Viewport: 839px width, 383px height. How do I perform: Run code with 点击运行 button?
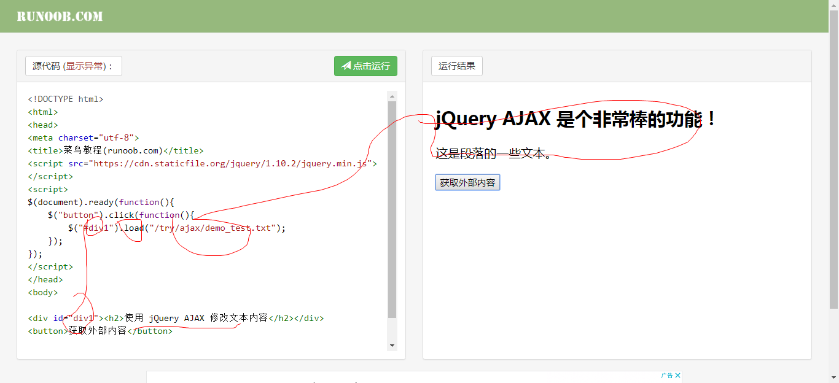click(365, 66)
